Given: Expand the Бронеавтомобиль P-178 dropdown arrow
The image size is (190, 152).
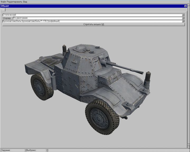Looking at the screenshot, I should pos(183,21).
